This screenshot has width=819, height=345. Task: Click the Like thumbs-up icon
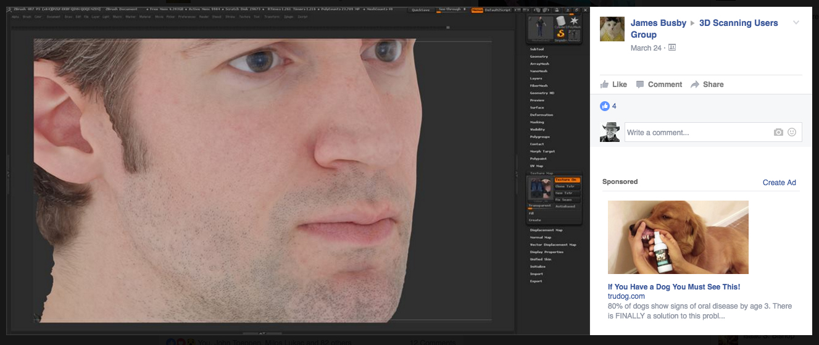[x=604, y=85]
